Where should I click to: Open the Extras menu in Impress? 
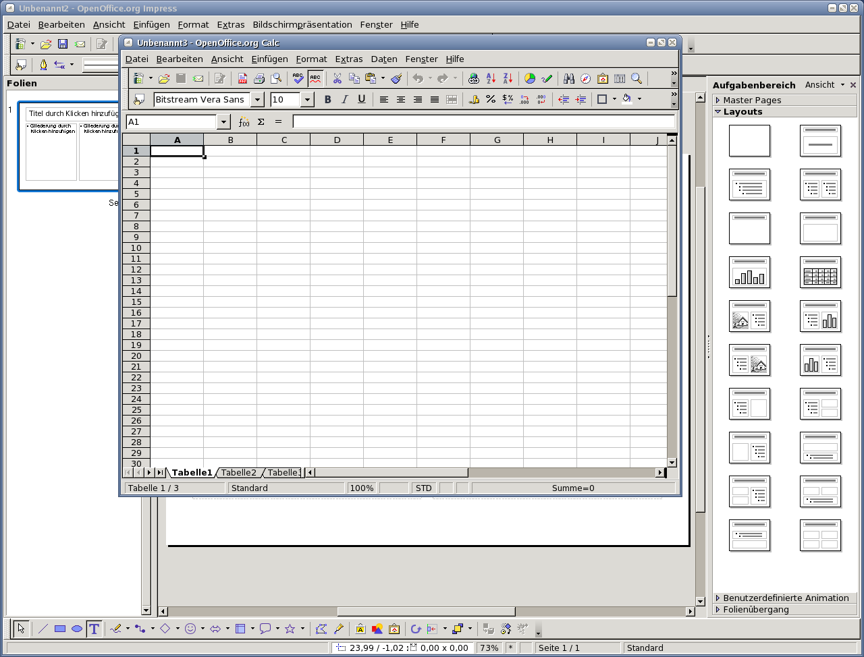231,24
